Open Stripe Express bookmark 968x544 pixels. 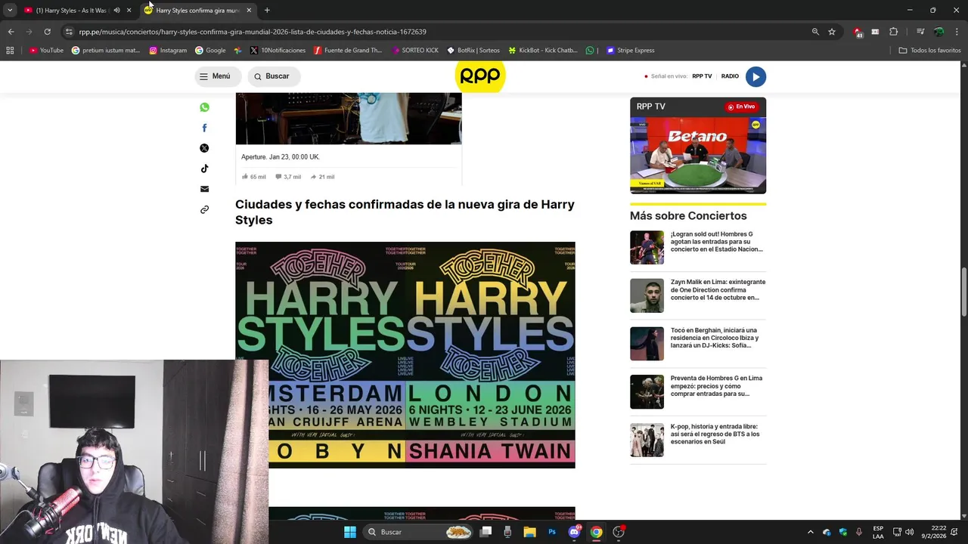pos(631,51)
